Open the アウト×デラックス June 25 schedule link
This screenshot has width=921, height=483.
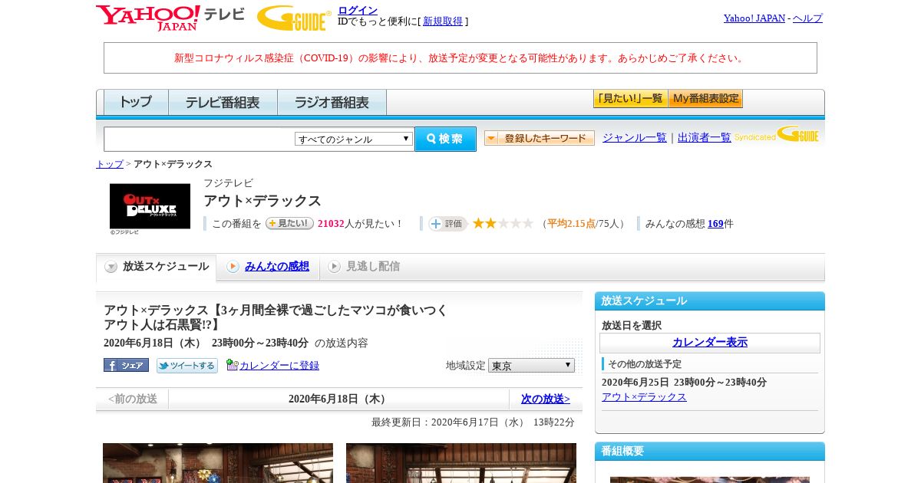(644, 396)
